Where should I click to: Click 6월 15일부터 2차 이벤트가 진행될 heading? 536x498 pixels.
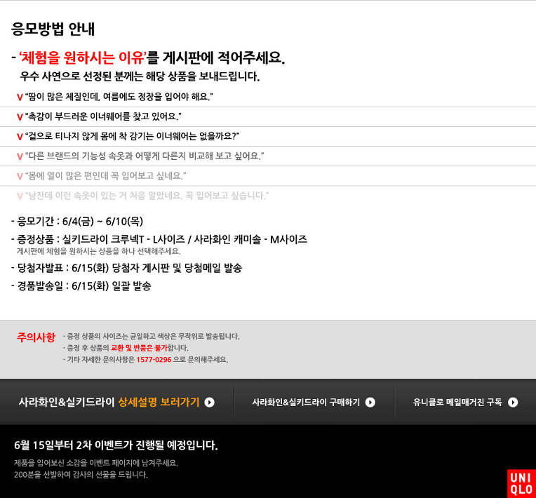116,445
